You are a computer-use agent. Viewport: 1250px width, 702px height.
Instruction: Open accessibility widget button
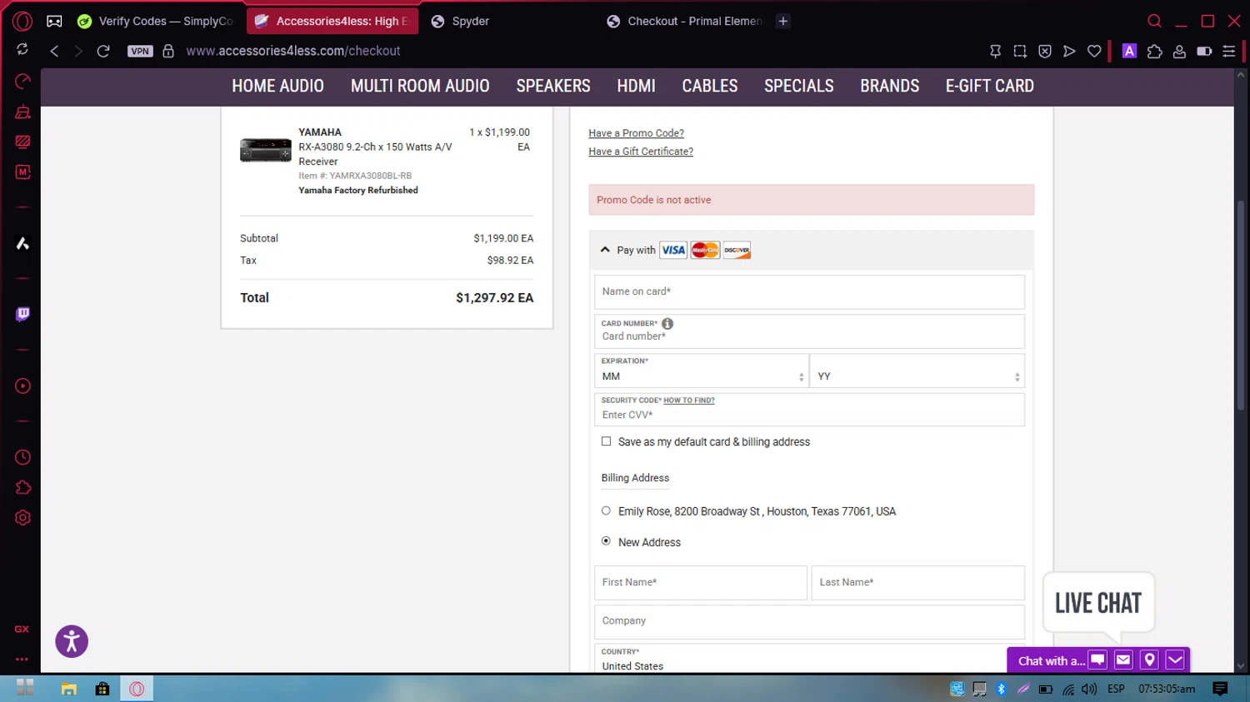click(x=72, y=641)
